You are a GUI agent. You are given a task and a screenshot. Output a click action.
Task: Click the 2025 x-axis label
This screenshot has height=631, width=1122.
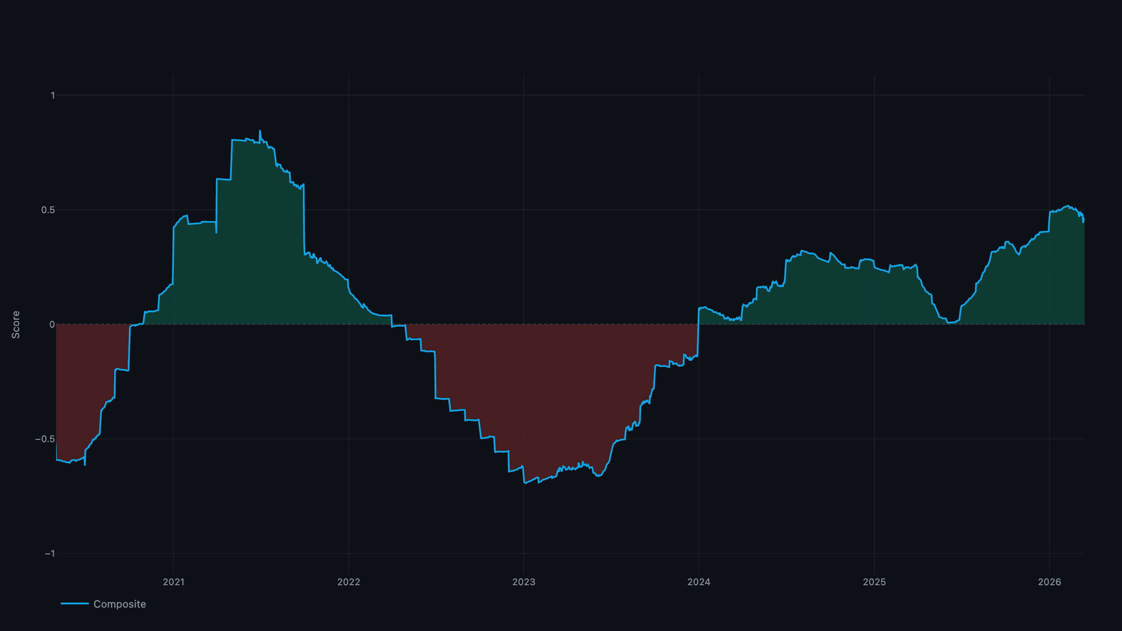[874, 582]
